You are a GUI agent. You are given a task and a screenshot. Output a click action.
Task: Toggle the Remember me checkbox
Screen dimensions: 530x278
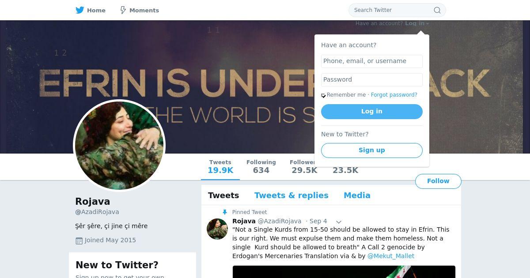coord(323,95)
